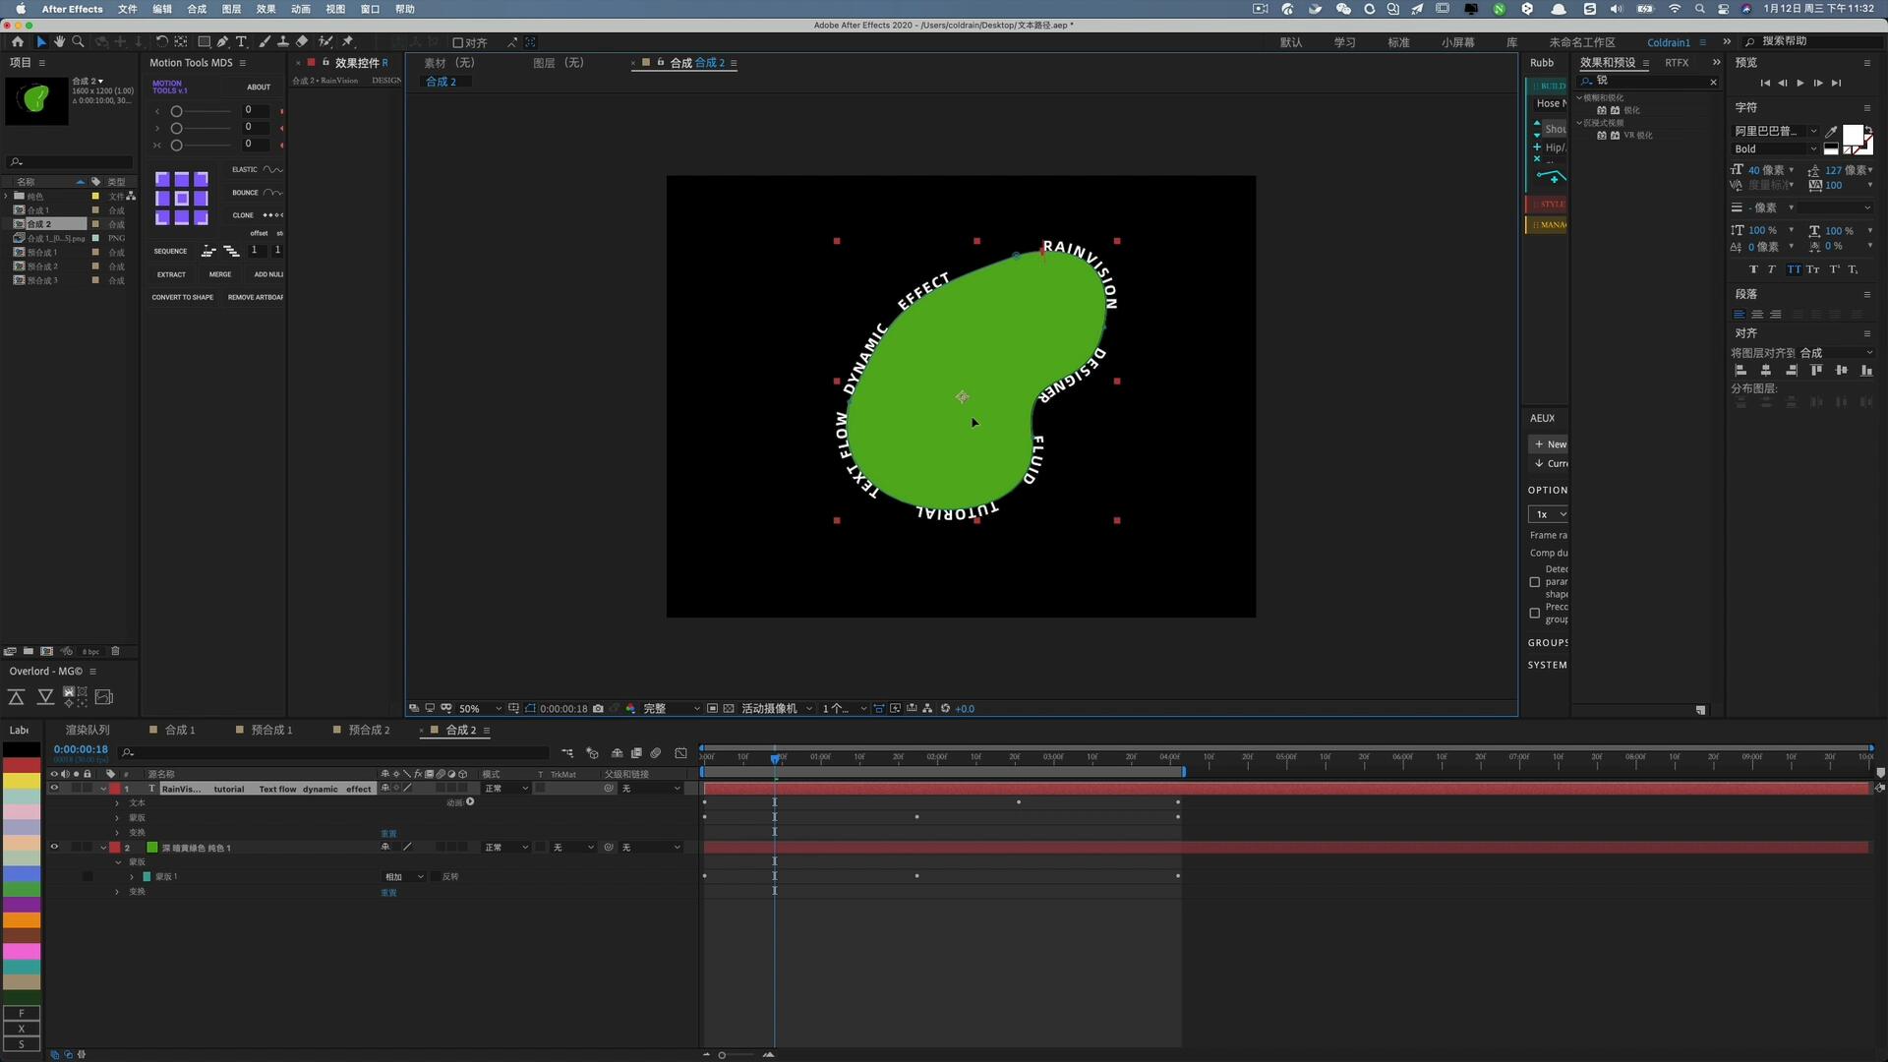Select the 学习 workspace

point(1344,42)
